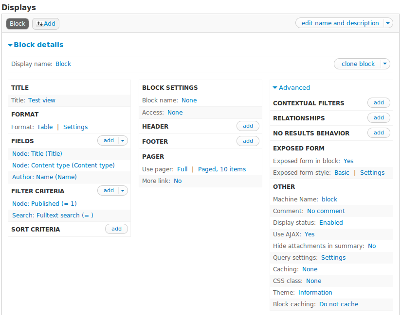Add a header to the view
The height and width of the screenshot is (315, 401).
(248, 126)
